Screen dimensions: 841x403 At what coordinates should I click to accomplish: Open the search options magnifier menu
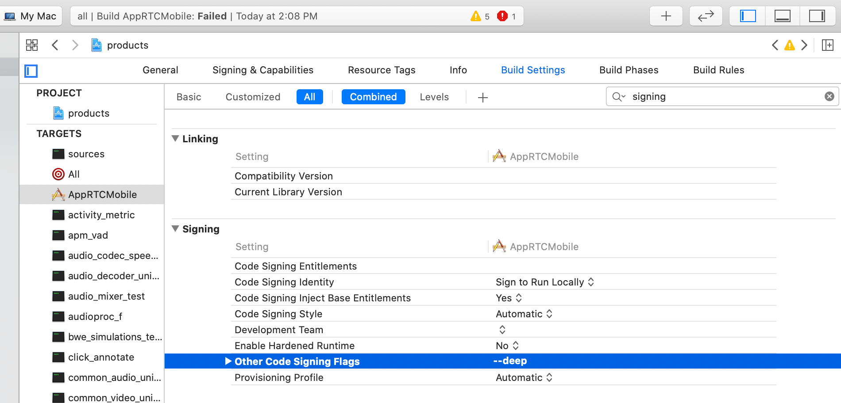pyautogui.click(x=618, y=97)
